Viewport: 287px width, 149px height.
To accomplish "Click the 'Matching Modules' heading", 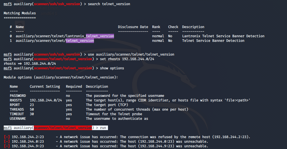I will (20, 13).
